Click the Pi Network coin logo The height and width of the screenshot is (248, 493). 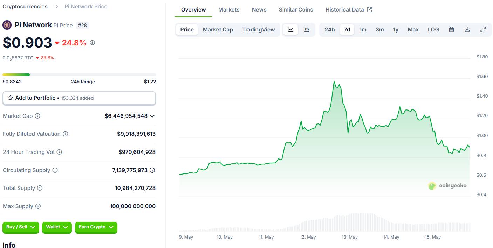(7, 25)
